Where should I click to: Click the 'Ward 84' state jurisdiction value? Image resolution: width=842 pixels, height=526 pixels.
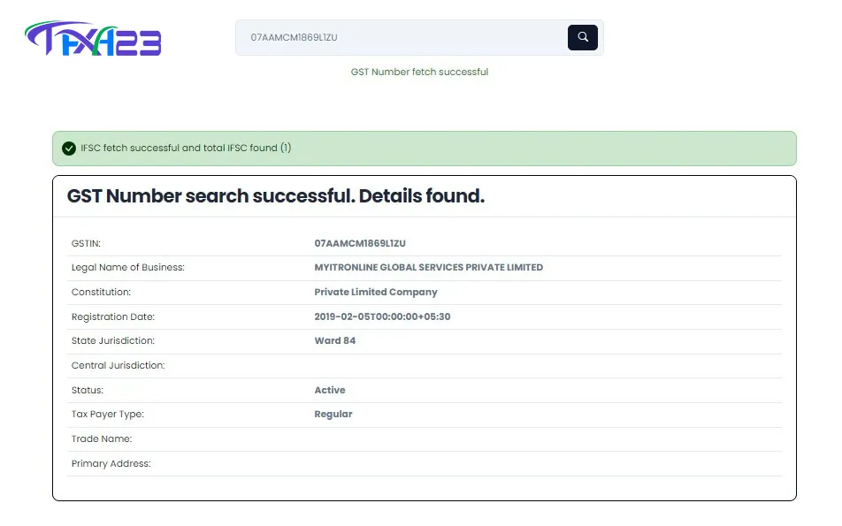click(334, 340)
